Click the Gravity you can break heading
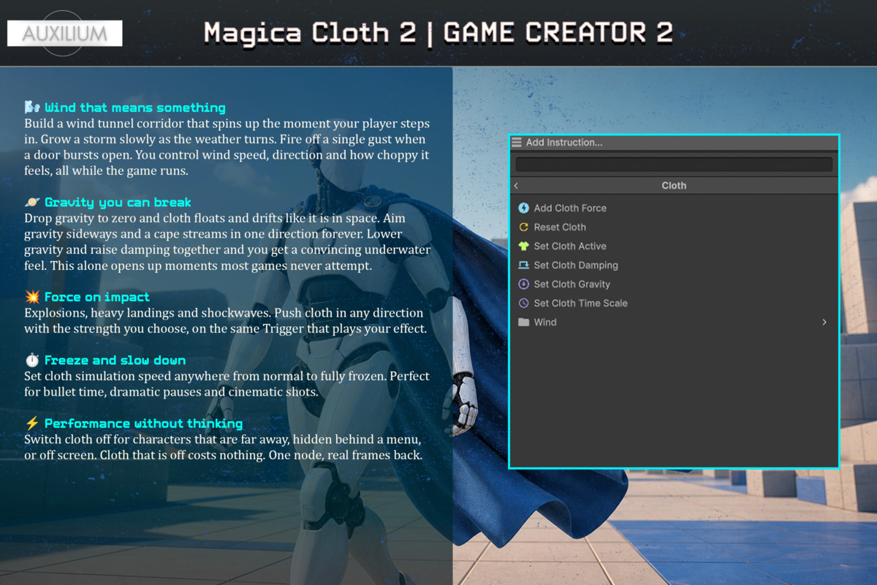Image resolution: width=877 pixels, height=585 pixels. (118, 203)
